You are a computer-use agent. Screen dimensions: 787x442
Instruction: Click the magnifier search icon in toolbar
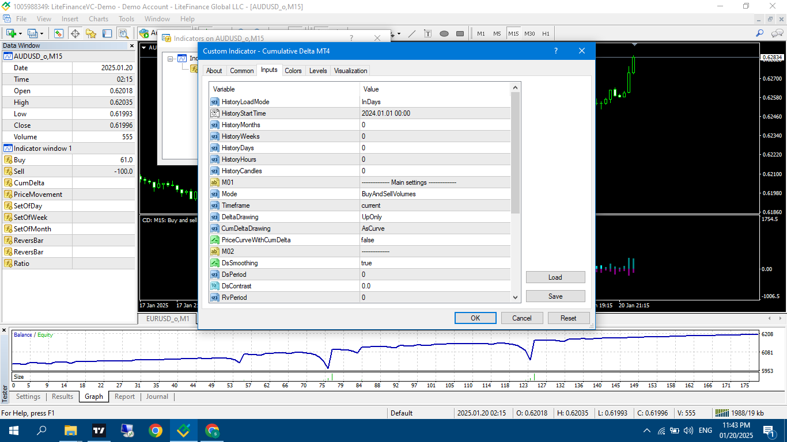pos(760,33)
